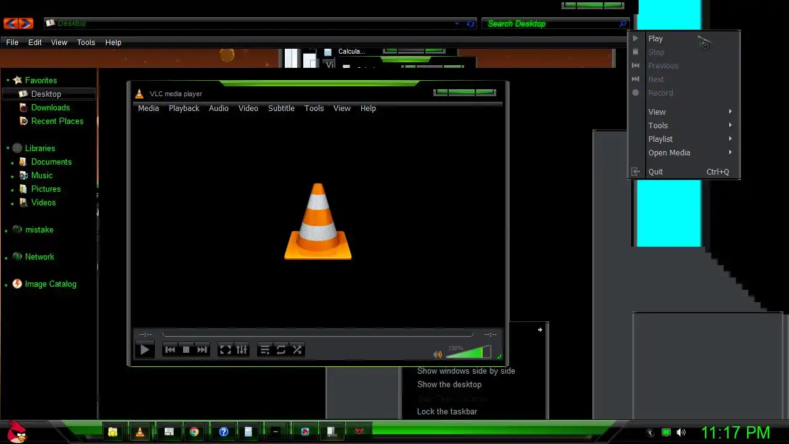This screenshot has height=444, width=789.
Task: Toggle VLC loop mode
Action: coord(281,350)
